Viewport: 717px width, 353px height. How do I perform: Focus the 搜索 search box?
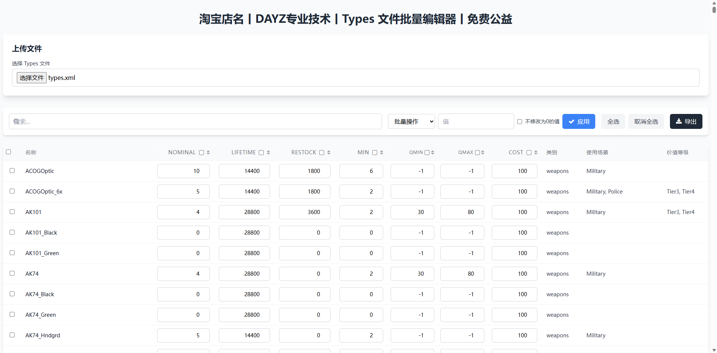point(195,121)
